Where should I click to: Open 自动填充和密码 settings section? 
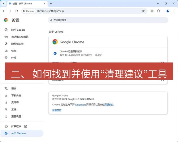pyautogui.click(x=22, y=37)
